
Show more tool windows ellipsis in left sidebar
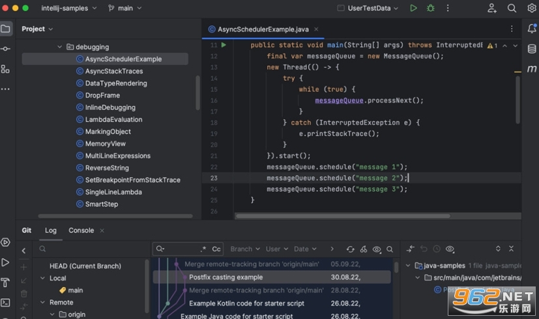(5, 89)
